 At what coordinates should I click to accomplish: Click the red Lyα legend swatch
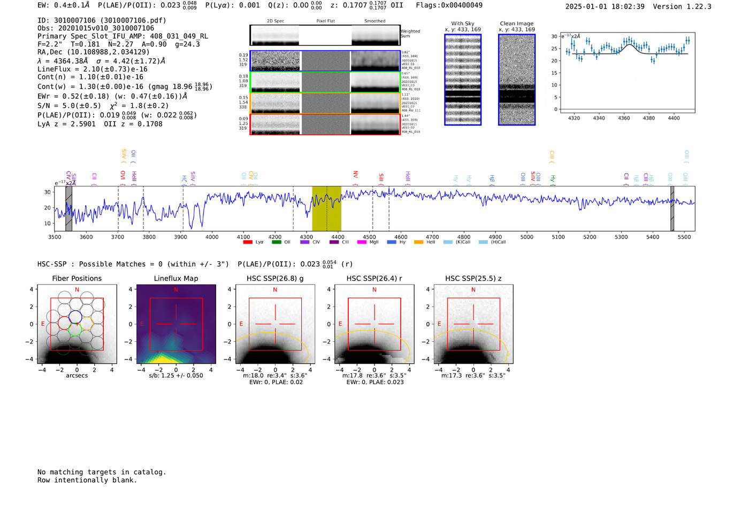point(247,242)
